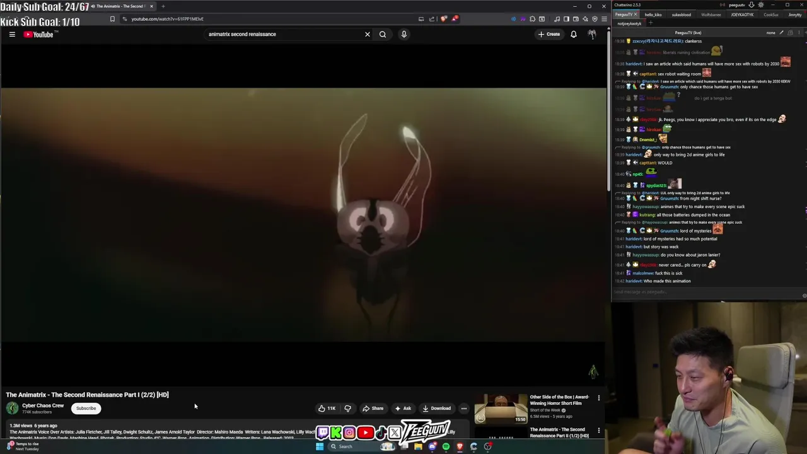Image resolution: width=807 pixels, height=454 pixels.
Task: Switch to PeeguuTV tab in Chatterino
Action: 622,15
